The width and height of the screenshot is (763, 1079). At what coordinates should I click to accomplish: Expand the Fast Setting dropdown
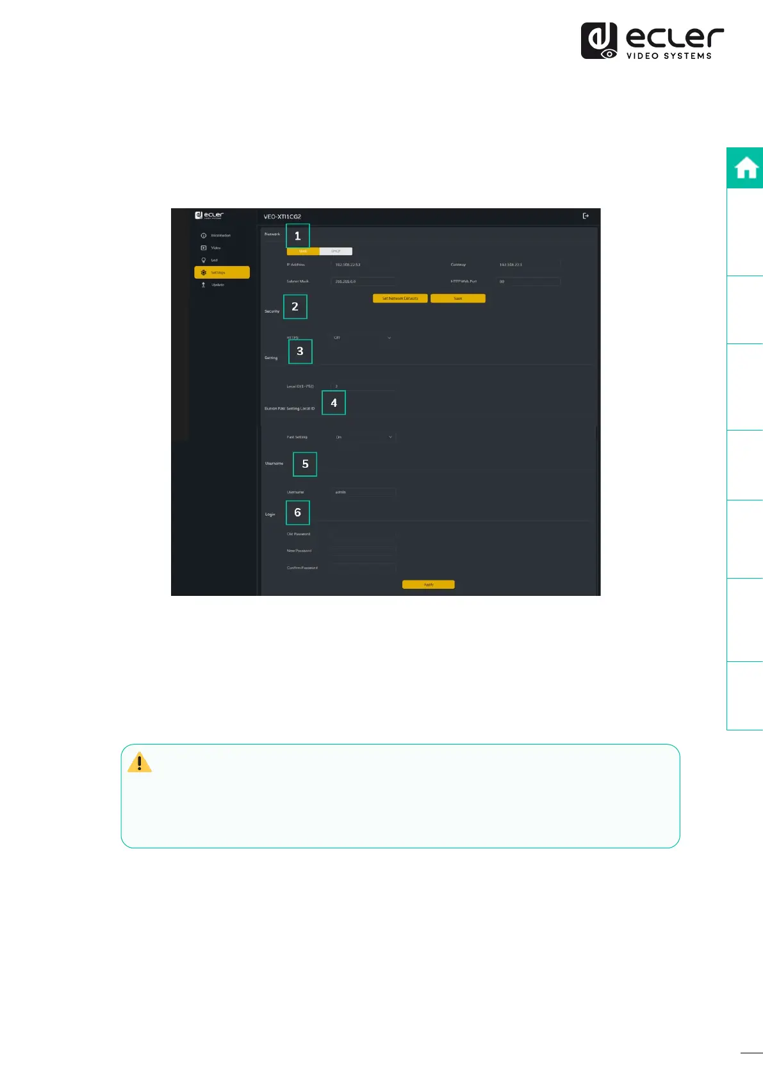coord(363,437)
